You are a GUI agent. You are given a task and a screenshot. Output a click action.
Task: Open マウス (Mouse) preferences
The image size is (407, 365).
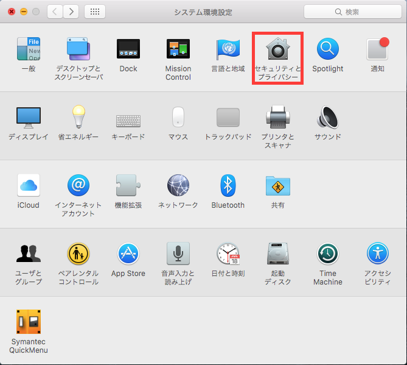coord(178,117)
